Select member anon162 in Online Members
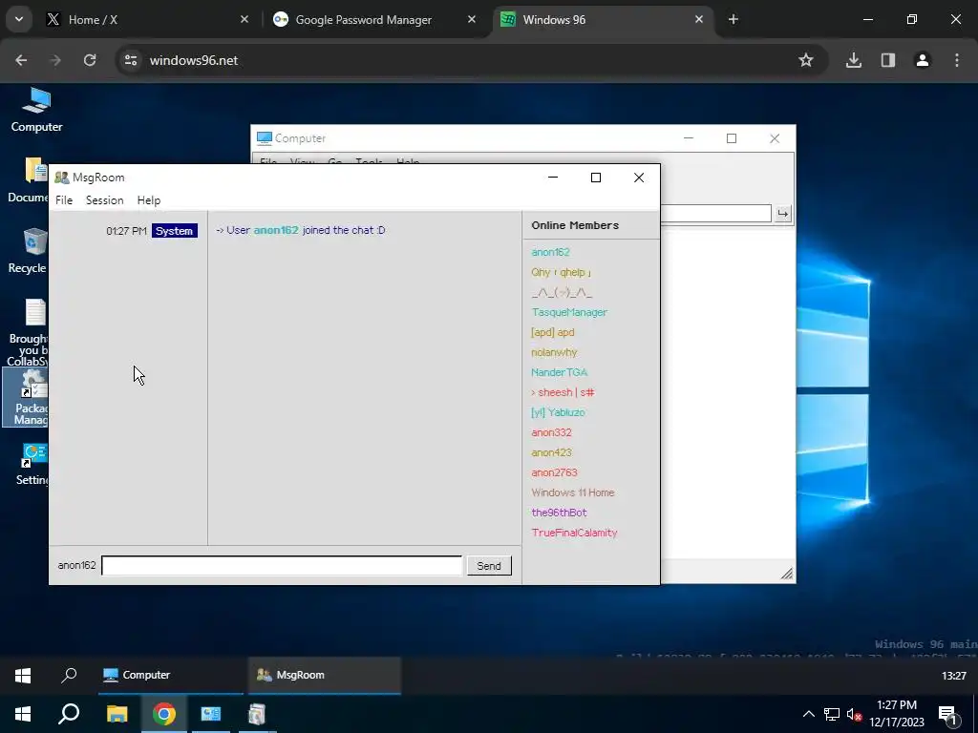Screen dimensions: 978x733 coord(551,252)
